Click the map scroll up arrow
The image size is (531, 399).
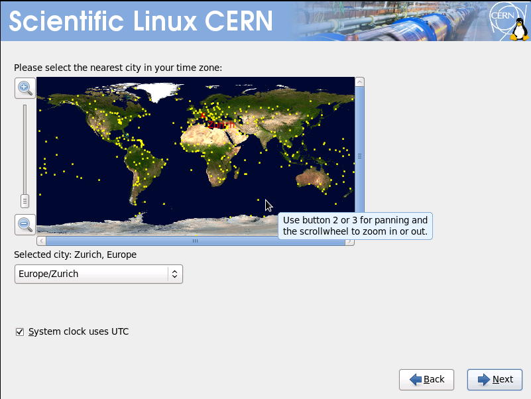pos(360,82)
